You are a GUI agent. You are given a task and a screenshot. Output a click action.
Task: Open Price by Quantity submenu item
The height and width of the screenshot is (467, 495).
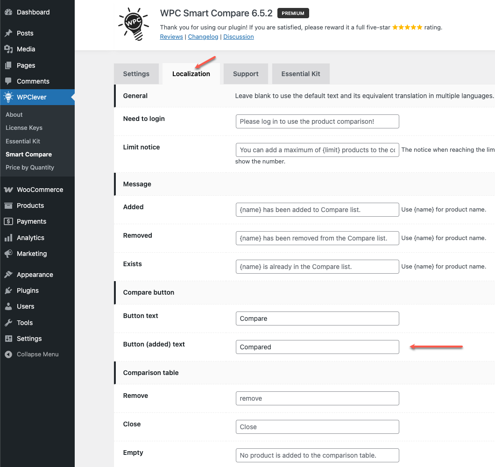pos(30,167)
